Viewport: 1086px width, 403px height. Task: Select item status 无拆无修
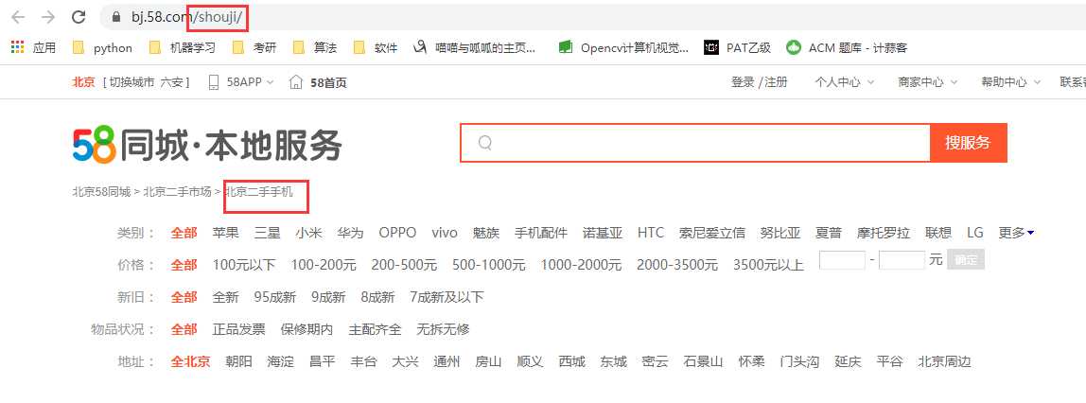tap(444, 329)
